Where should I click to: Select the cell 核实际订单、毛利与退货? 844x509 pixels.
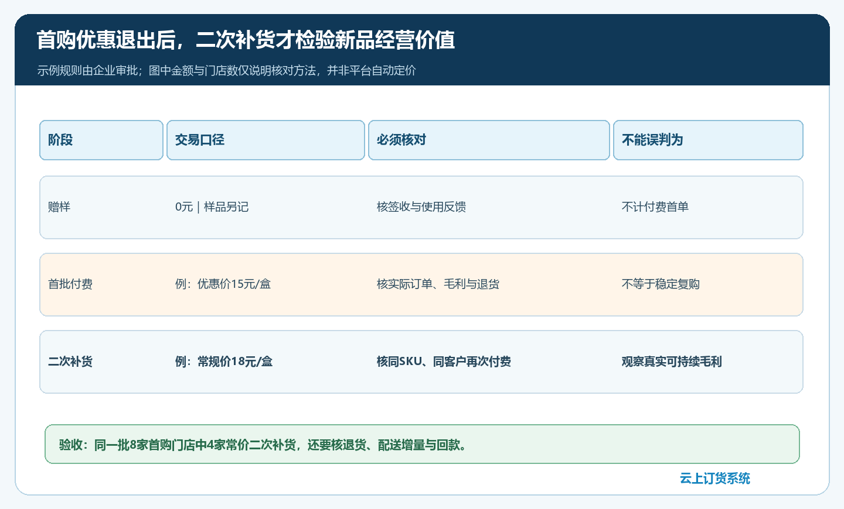click(x=438, y=284)
